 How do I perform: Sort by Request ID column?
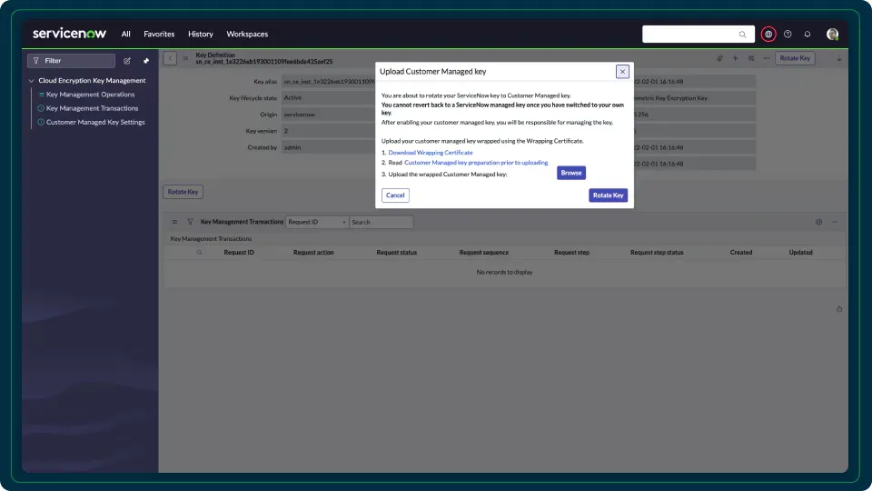click(x=239, y=252)
